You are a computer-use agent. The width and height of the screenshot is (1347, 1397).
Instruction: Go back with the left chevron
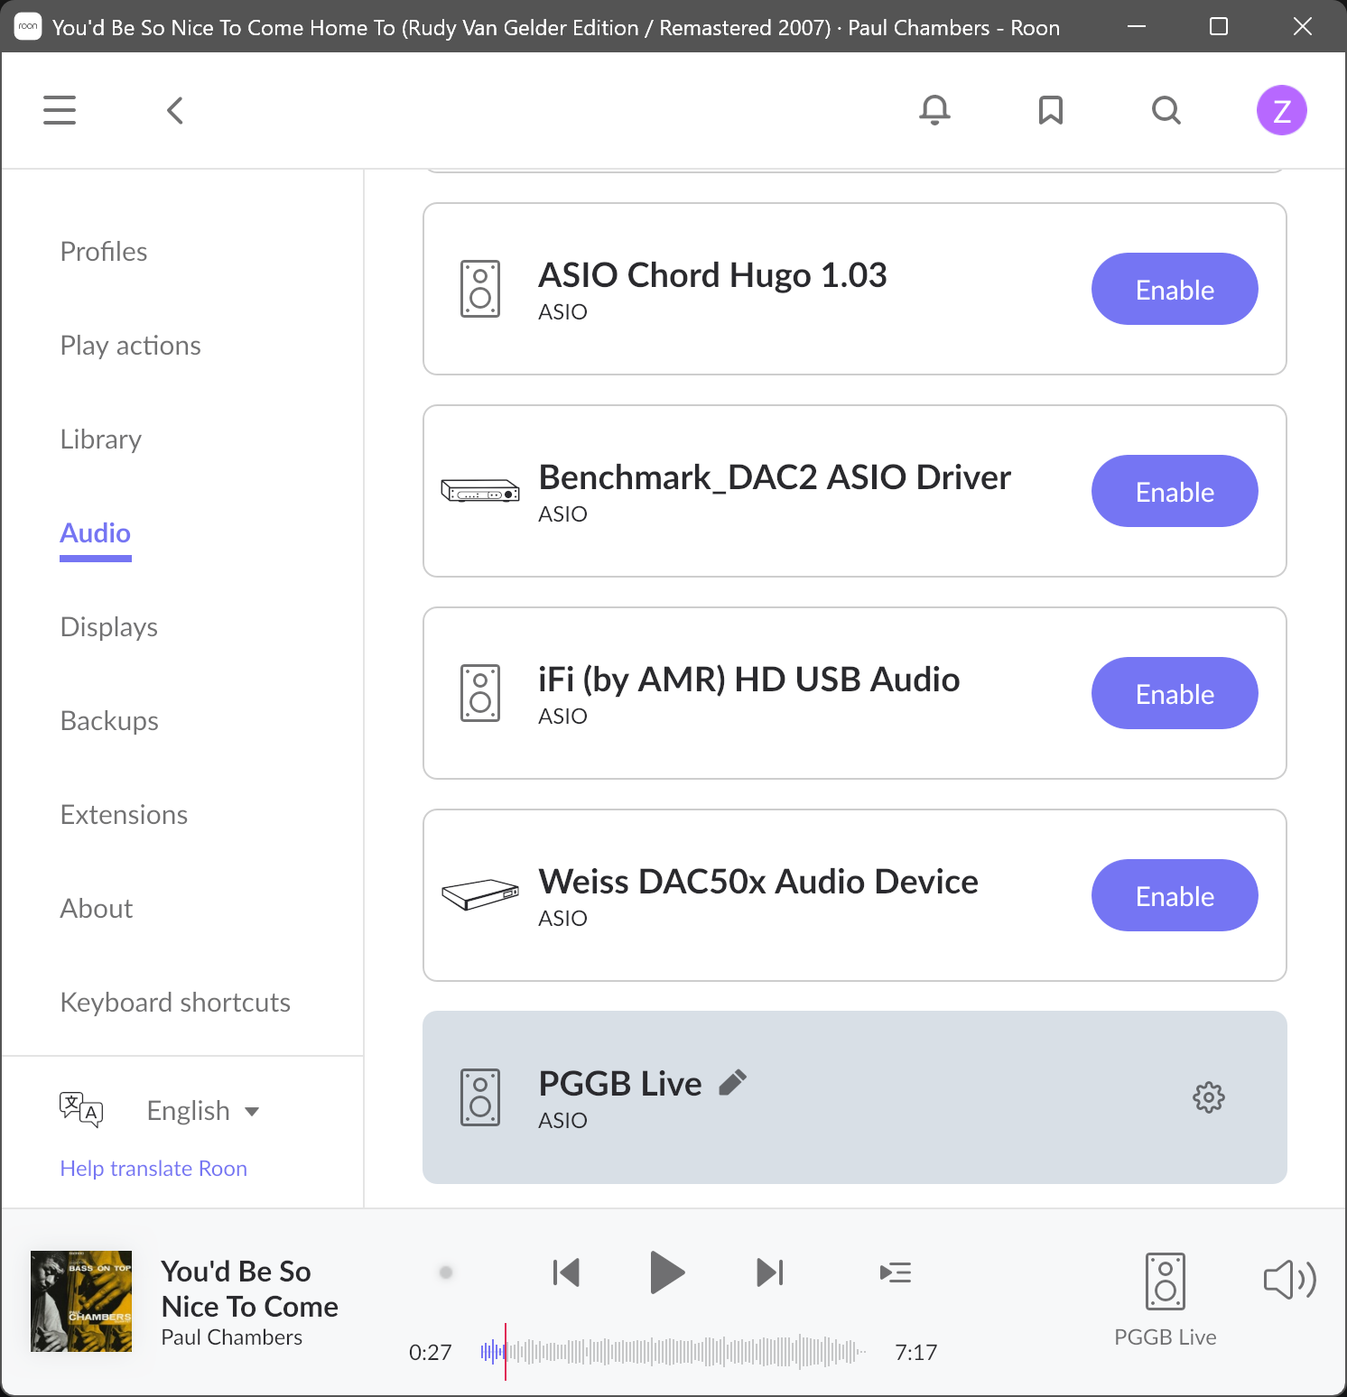click(175, 110)
